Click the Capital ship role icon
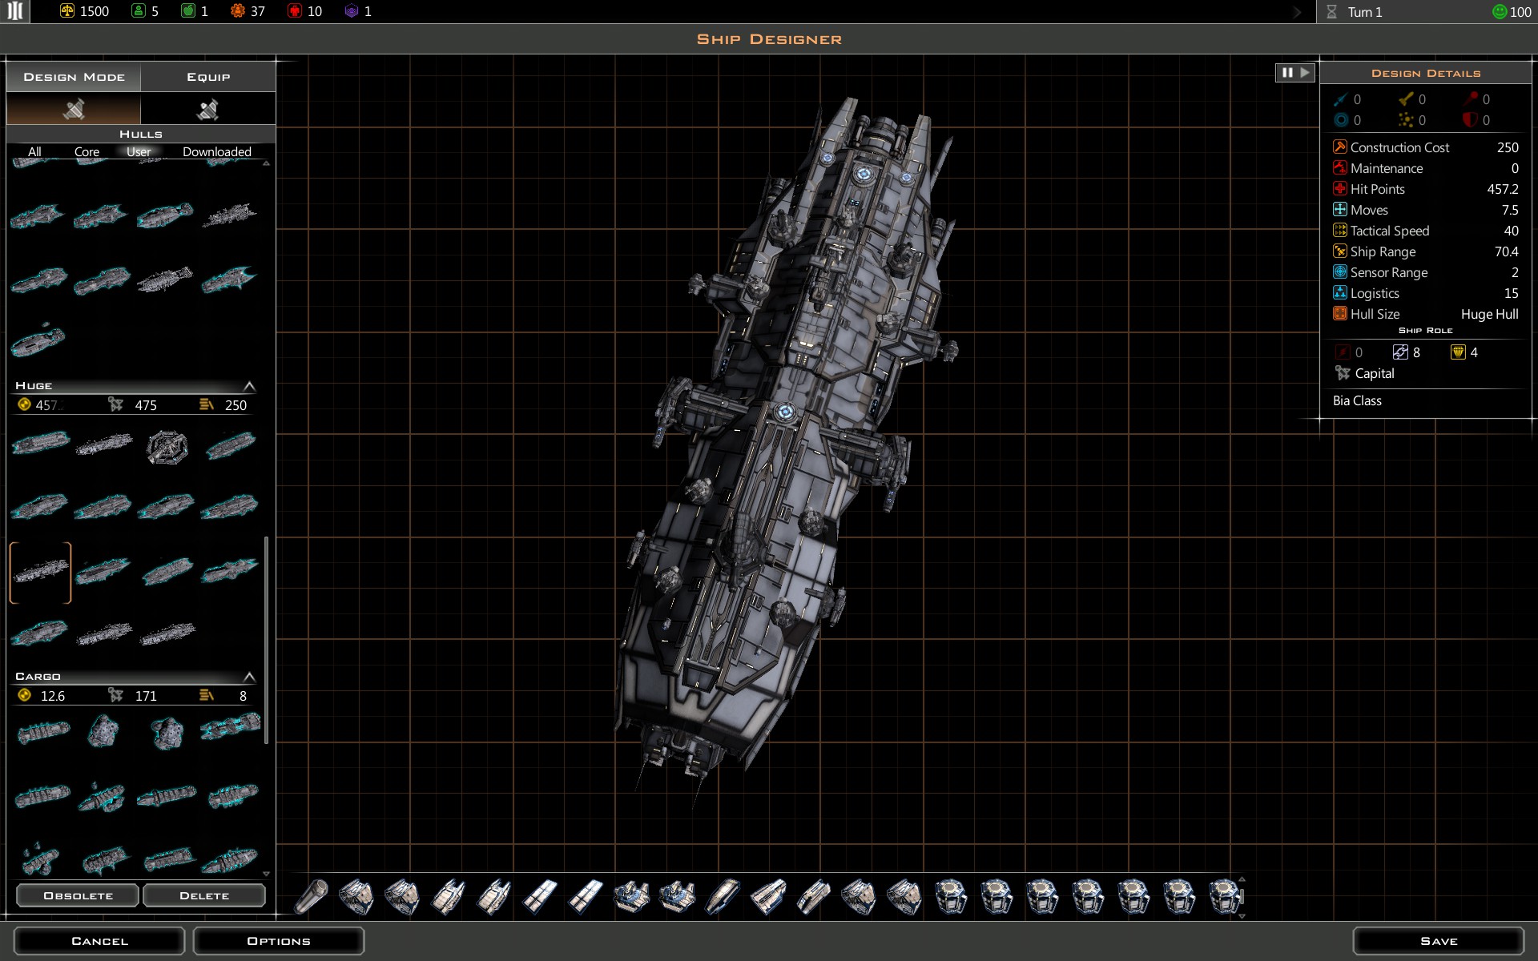The width and height of the screenshot is (1538, 961). coord(1343,373)
